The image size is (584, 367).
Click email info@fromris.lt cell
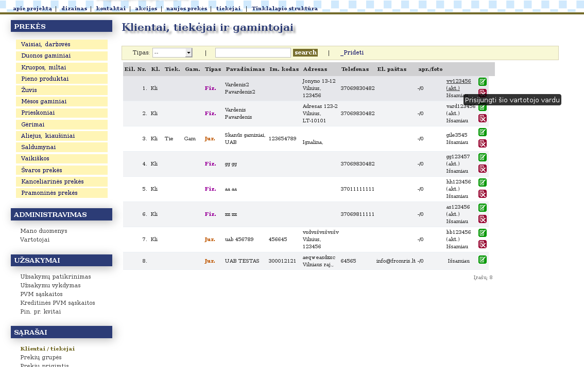[x=396, y=261]
